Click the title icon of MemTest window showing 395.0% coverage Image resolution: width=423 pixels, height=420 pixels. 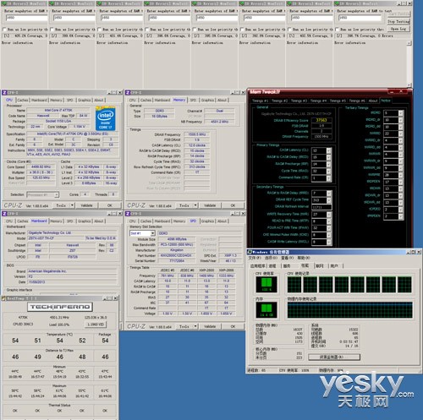194,3
